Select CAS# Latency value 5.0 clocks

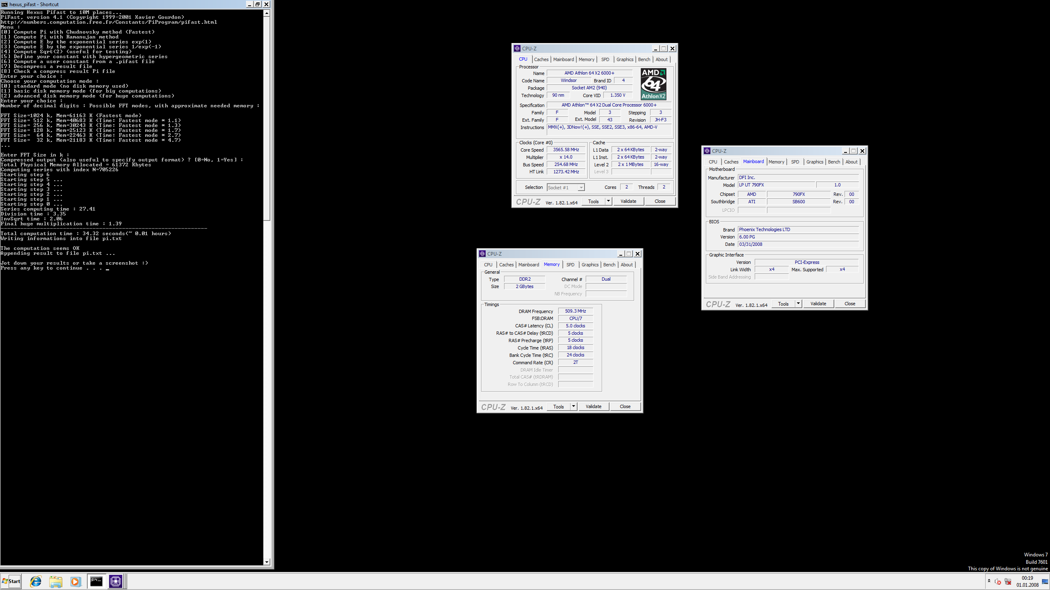tap(575, 326)
